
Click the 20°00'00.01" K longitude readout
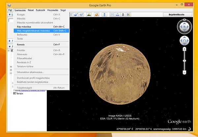(144, 129)
